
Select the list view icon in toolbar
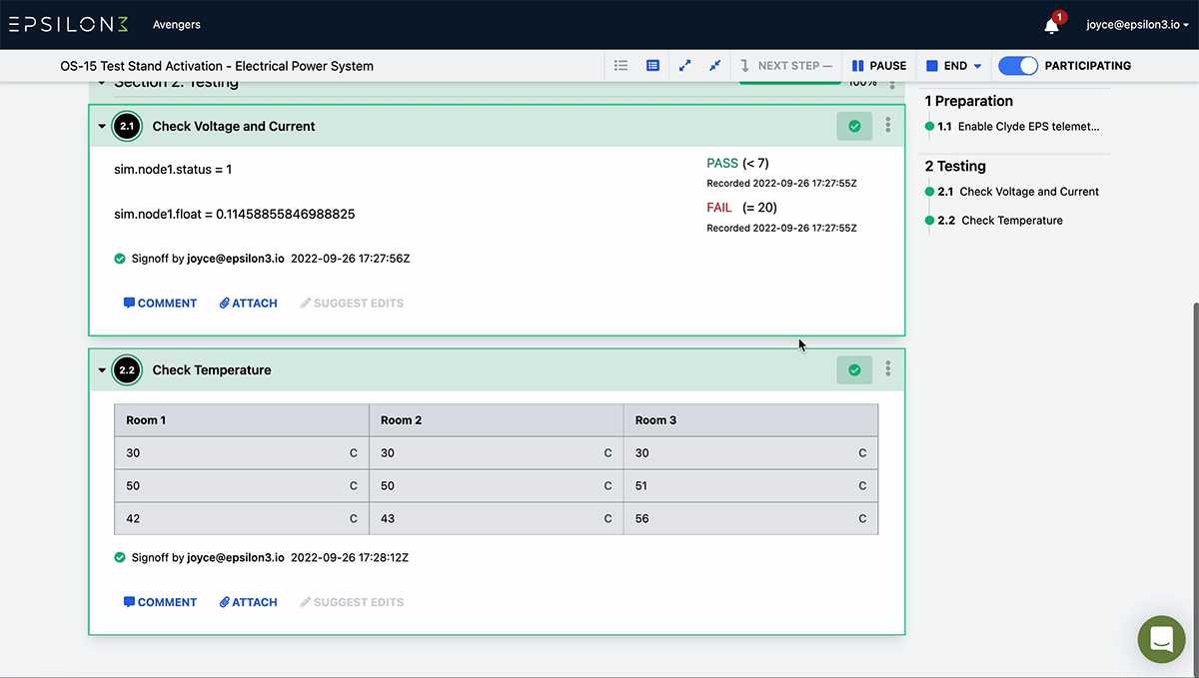pos(620,65)
